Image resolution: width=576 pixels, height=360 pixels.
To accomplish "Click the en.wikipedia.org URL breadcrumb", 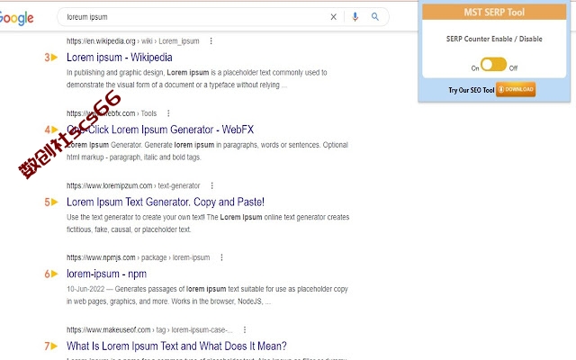I will tap(133, 41).
